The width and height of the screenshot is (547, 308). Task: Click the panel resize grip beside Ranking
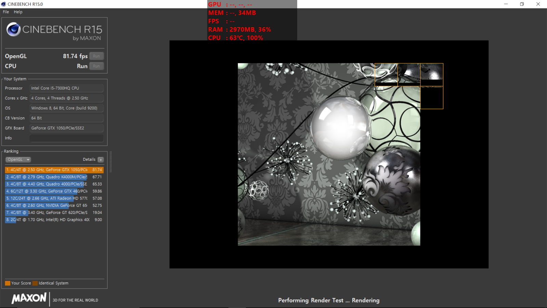pos(110,162)
